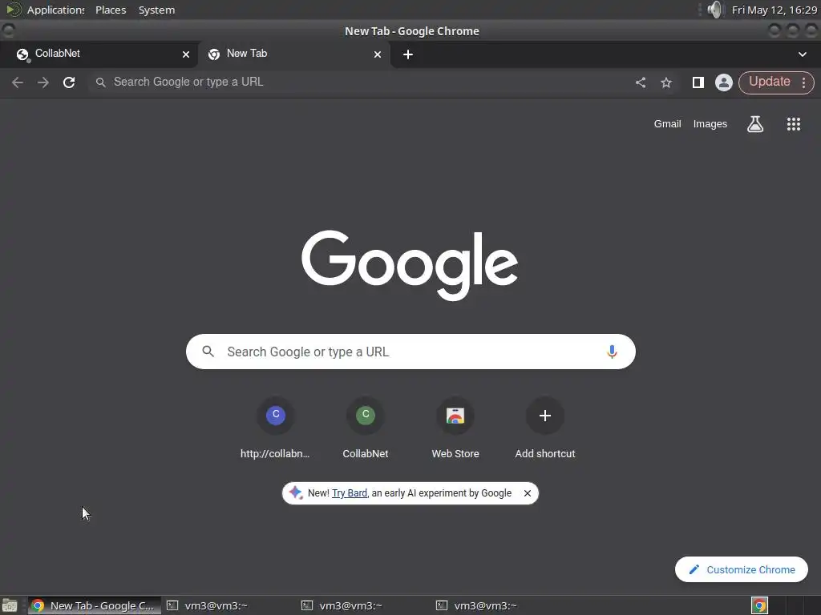This screenshot has height=615, width=821.
Task: Open the Web Store shortcut
Action: (x=455, y=429)
